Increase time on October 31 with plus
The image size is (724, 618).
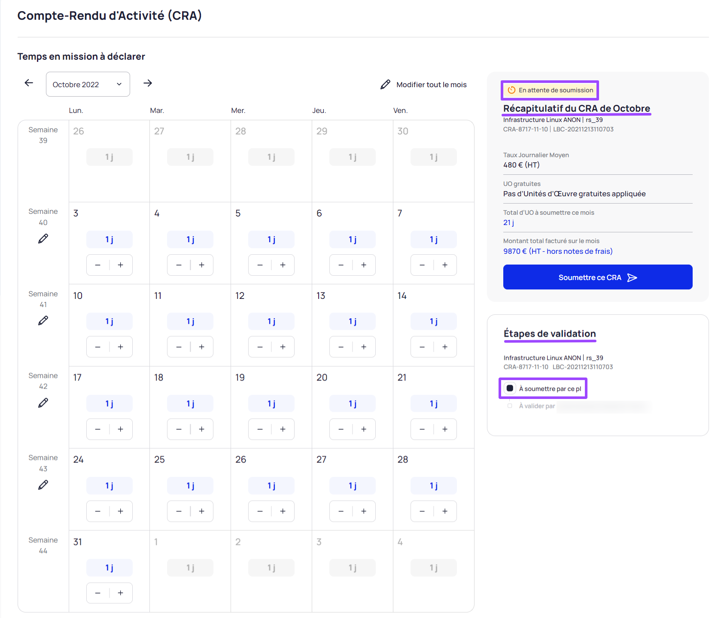121,593
